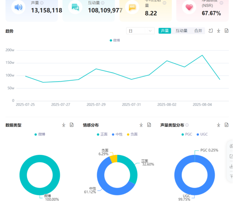Click the 微博 100.00% label
The image size is (233, 201).
pyautogui.click(x=51, y=198)
